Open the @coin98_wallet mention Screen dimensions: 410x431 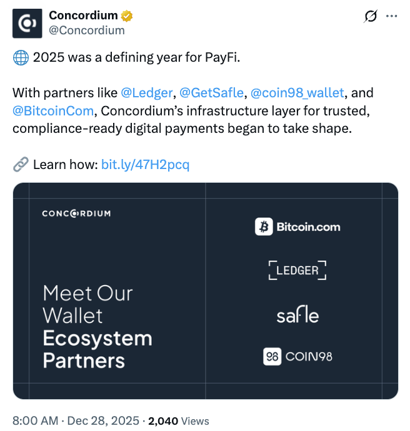point(297,93)
